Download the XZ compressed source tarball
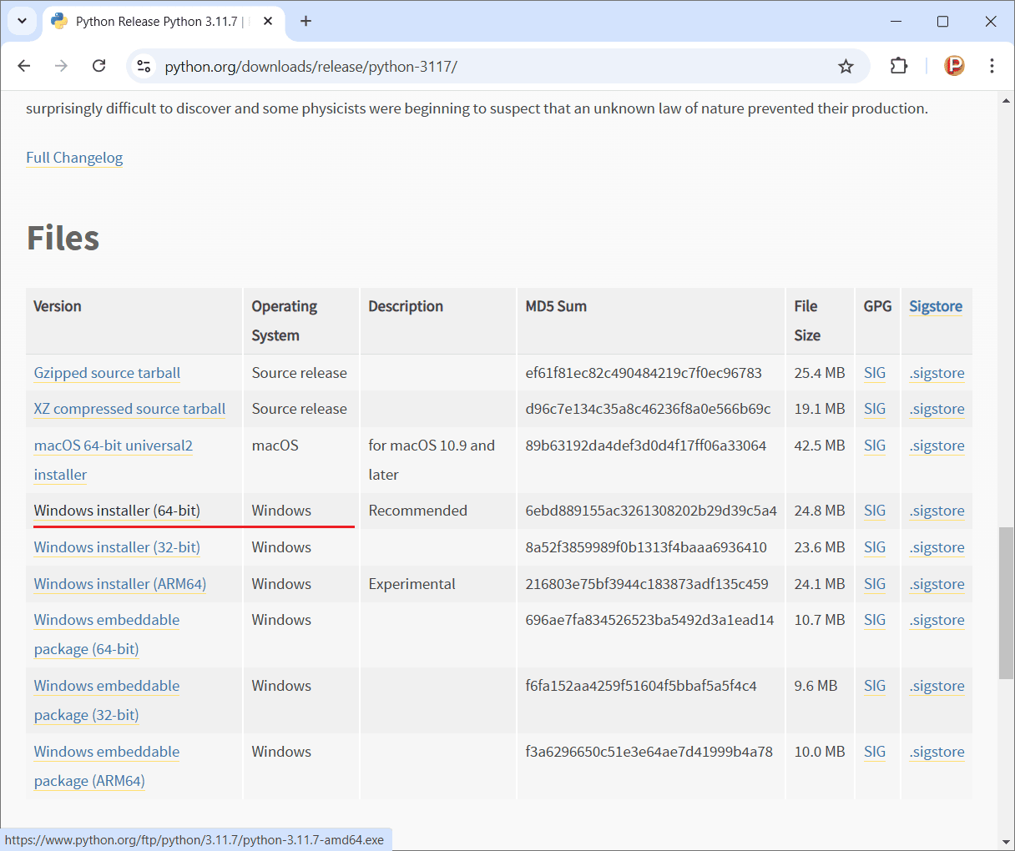Screen dimensions: 1015x851 pos(129,409)
